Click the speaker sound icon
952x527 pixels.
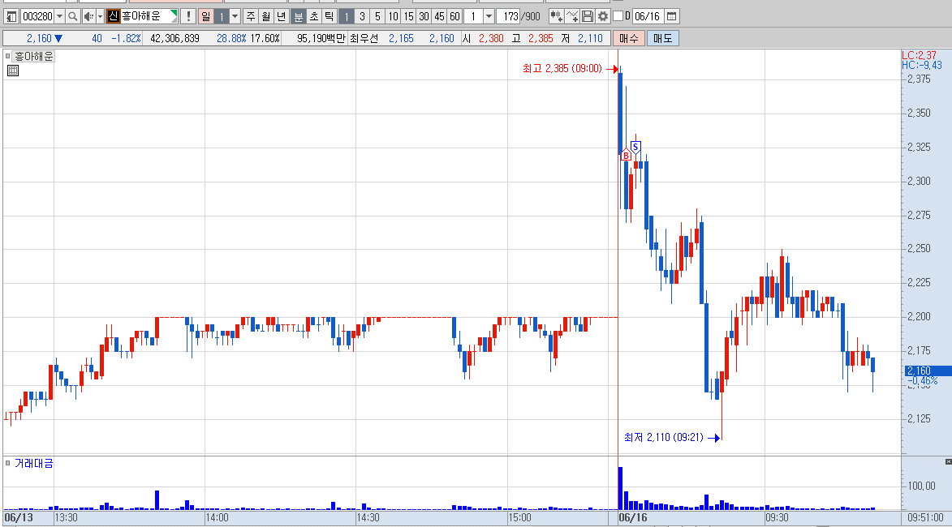[88, 16]
